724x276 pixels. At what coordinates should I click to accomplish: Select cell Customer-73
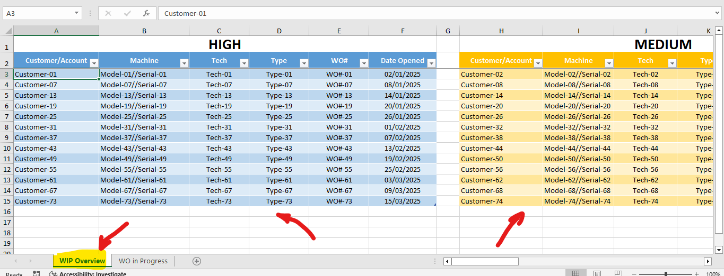tap(56, 201)
